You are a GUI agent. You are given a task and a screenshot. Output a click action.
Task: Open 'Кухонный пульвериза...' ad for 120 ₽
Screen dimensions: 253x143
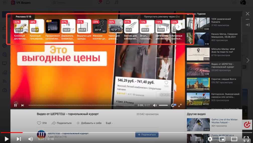pyautogui.click(x=37, y=30)
